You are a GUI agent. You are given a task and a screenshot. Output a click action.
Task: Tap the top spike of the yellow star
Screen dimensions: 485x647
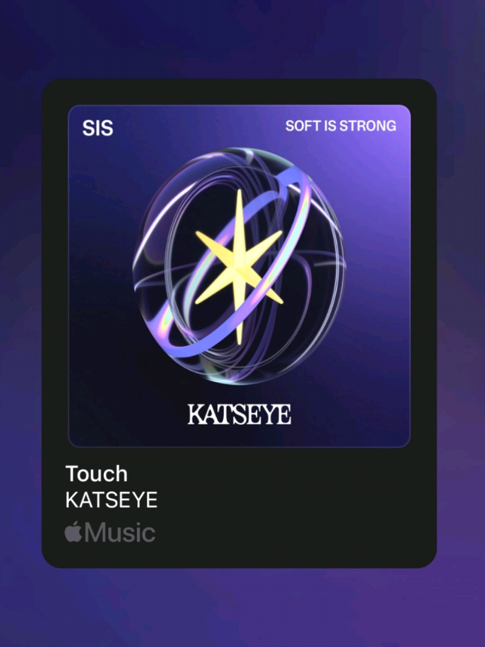(239, 210)
